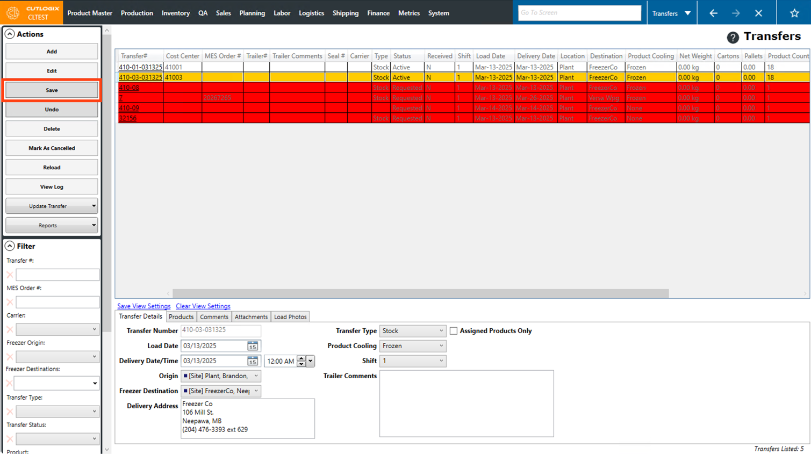Screen dimensions: 811x454
Task: Open the Inventory menu
Action: pos(175,13)
